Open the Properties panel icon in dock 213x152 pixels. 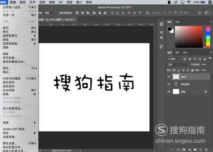pos(161,24)
